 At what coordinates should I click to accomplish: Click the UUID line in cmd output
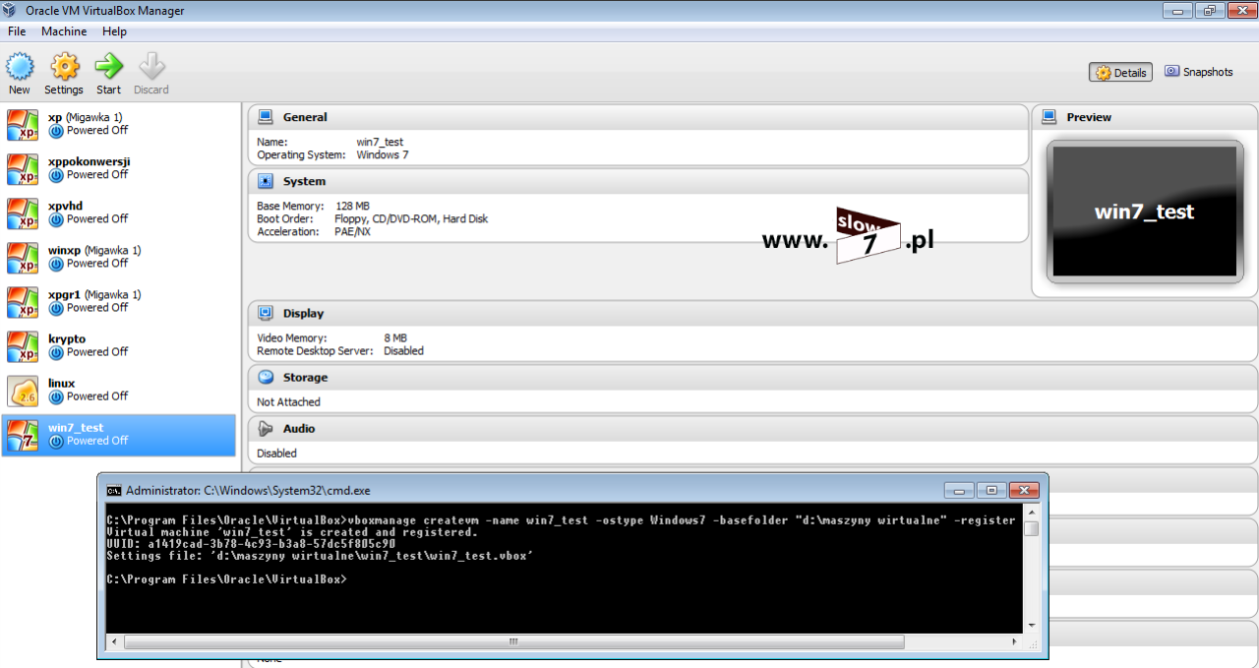pos(251,543)
